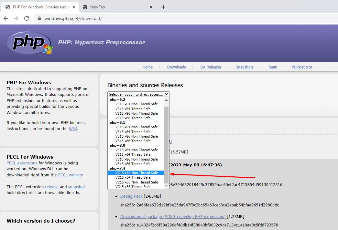The width and height of the screenshot is (338, 230).
Task: Open the Snapshots navigation link
Action: pyautogui.click(x=244, y=67)
